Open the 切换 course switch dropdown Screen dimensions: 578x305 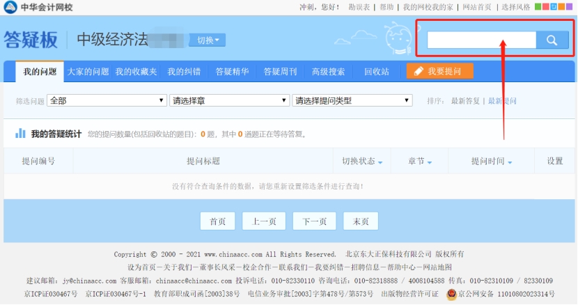click(x=207, y=40)
